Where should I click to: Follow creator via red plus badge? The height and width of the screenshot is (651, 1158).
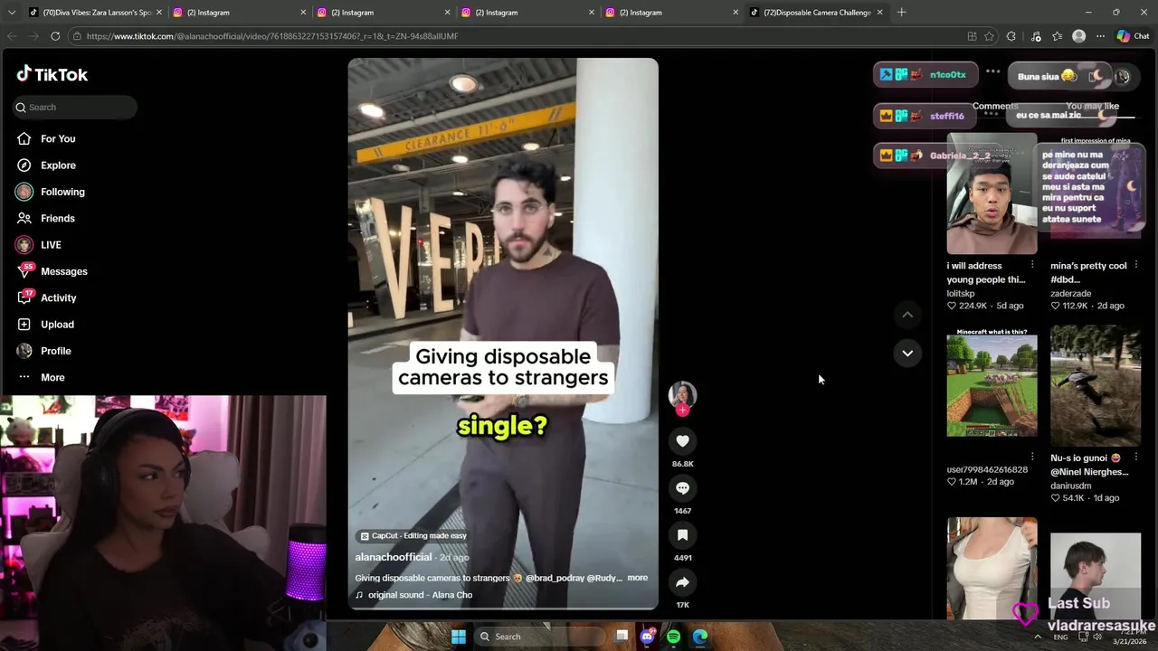682,410
